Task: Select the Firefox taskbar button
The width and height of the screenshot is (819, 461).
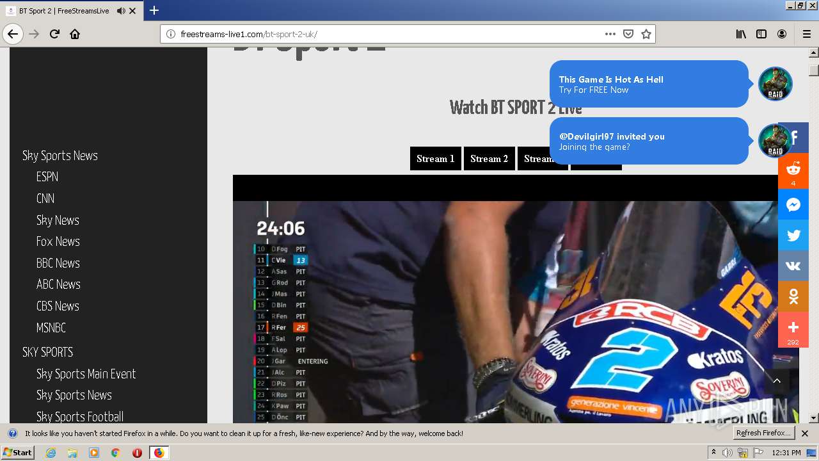Action: click(159, 453)
